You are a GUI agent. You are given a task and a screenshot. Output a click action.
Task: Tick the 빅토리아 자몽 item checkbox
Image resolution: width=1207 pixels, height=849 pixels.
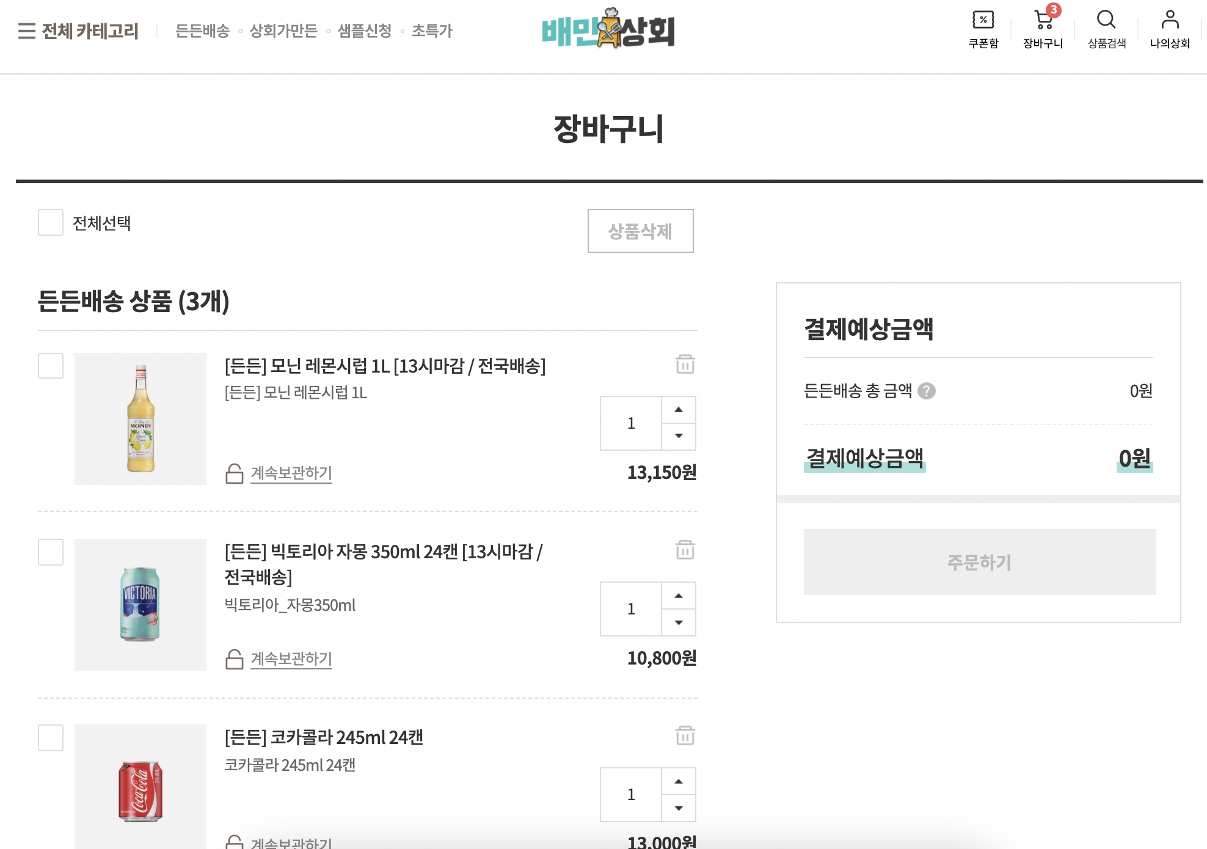(x=51, y=552)
